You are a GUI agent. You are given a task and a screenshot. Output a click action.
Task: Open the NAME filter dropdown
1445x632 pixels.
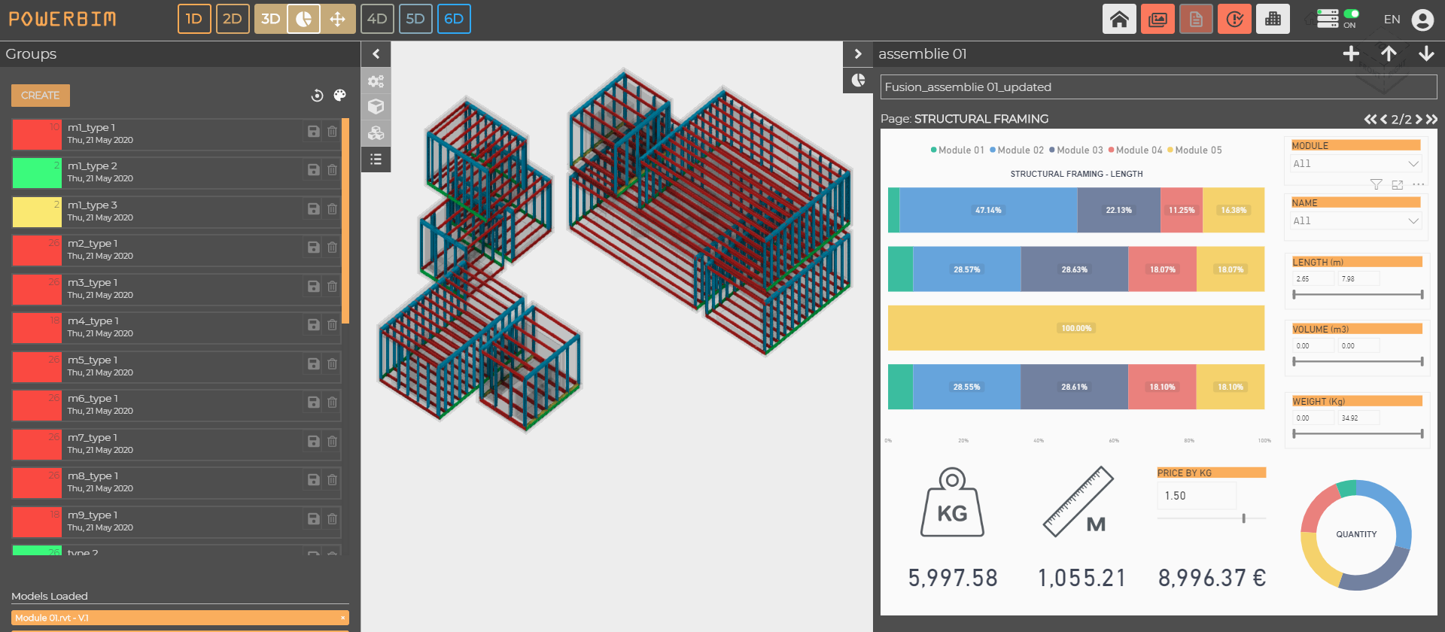1355,221
